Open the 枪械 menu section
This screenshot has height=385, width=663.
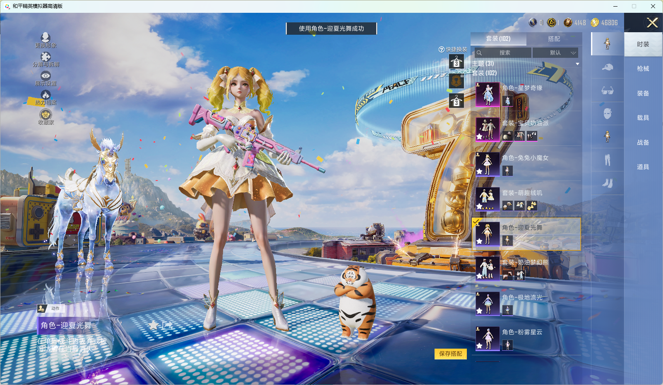tap(643, 69)
